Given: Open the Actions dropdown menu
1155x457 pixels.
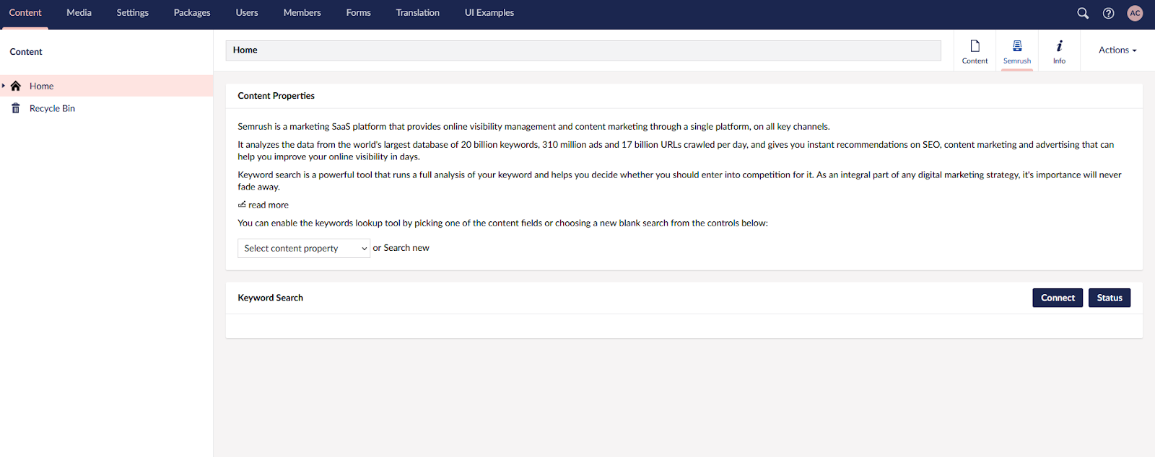Looking at the screenshot, I should (1117, 50).
